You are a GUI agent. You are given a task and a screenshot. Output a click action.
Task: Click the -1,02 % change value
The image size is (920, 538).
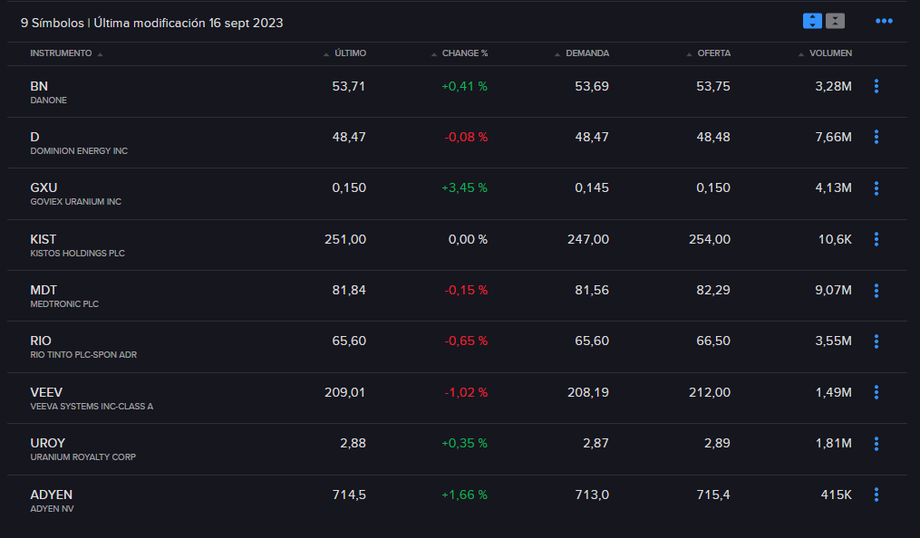tap(466, 393)
